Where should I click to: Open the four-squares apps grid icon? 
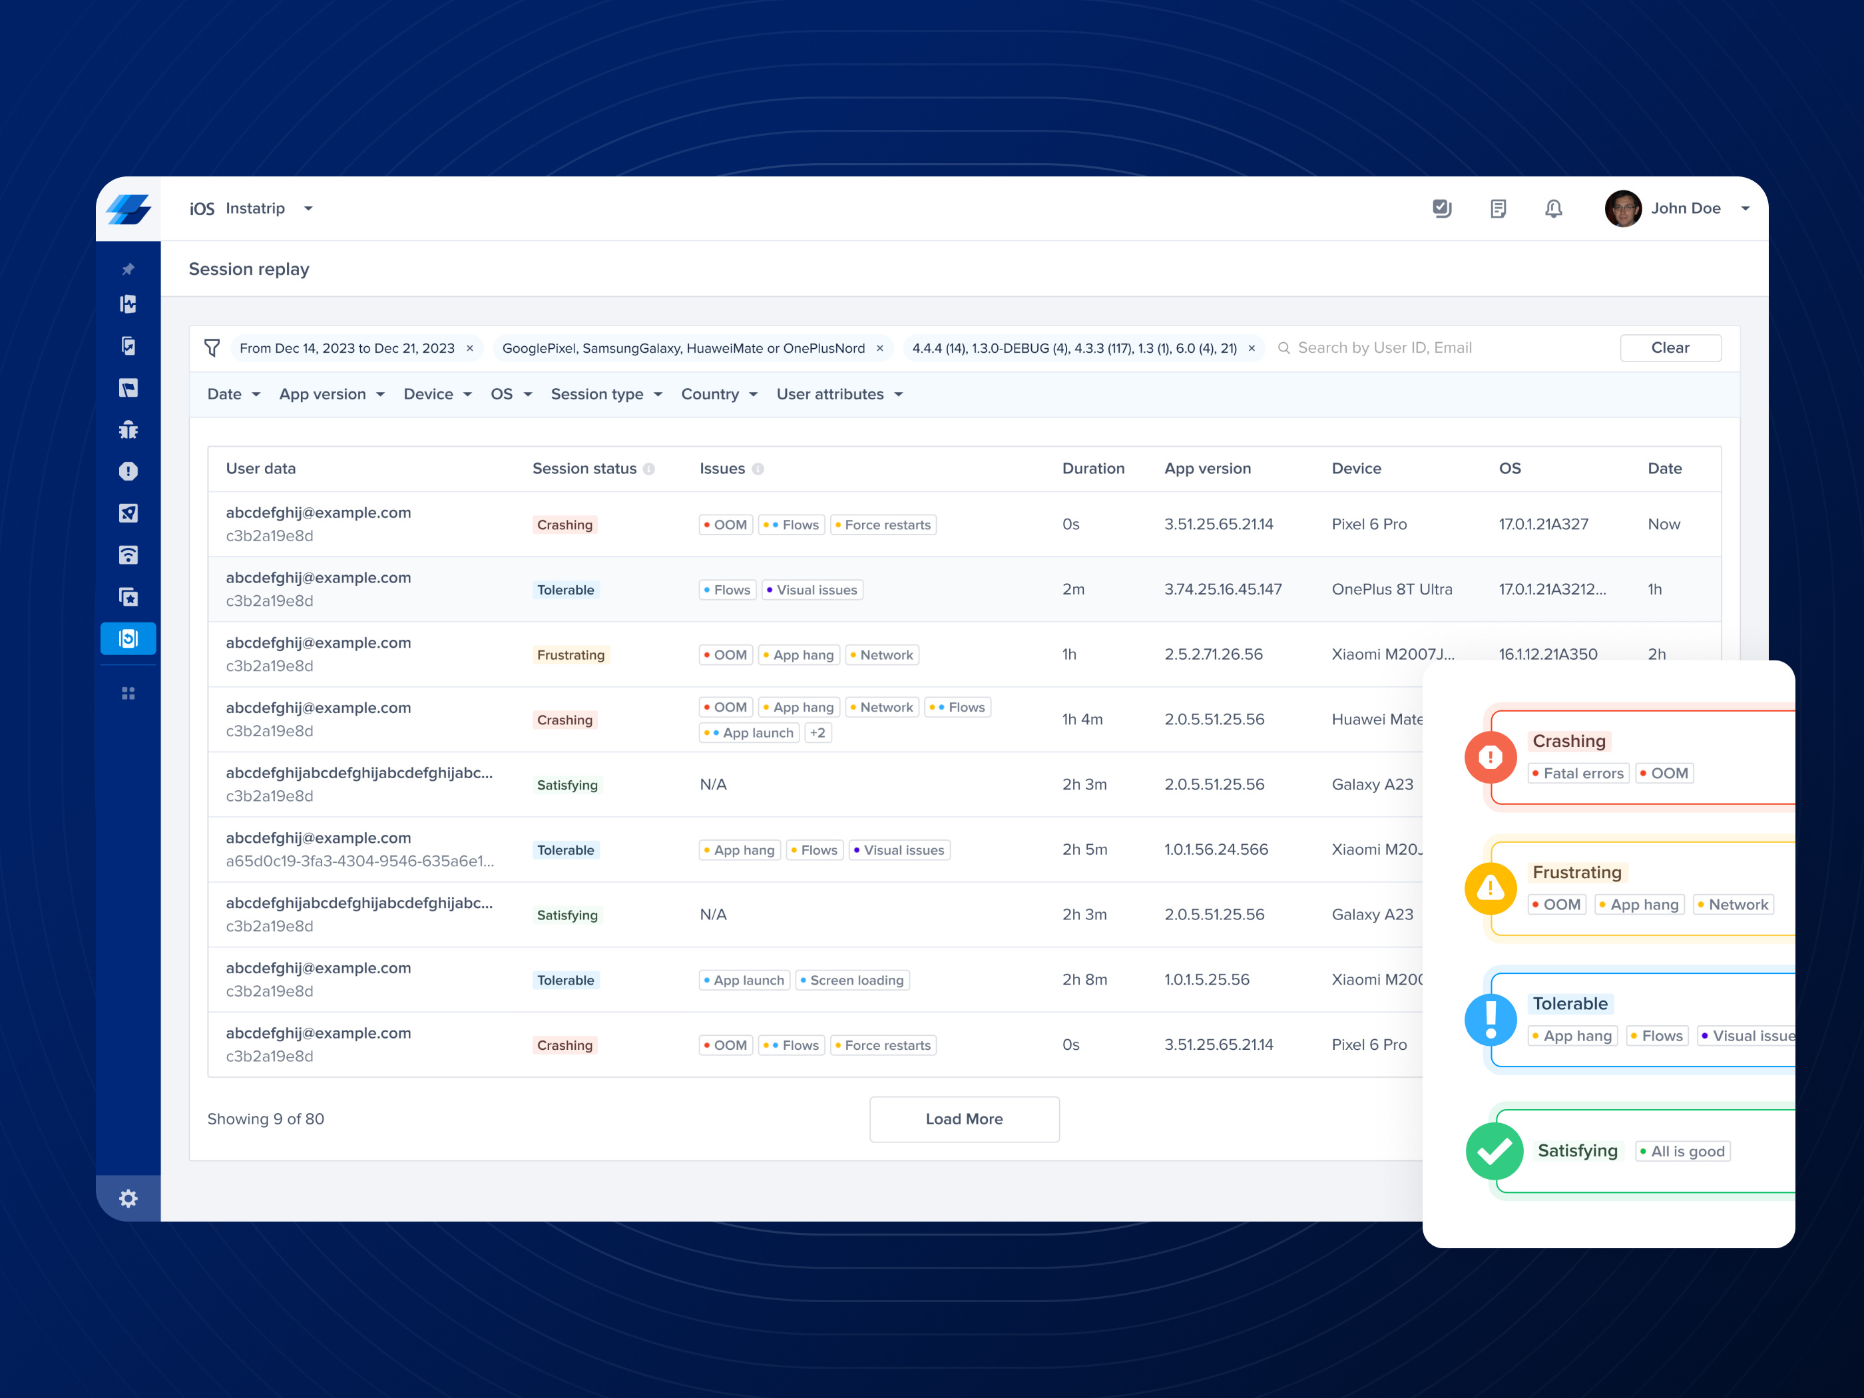coord(128,694)
